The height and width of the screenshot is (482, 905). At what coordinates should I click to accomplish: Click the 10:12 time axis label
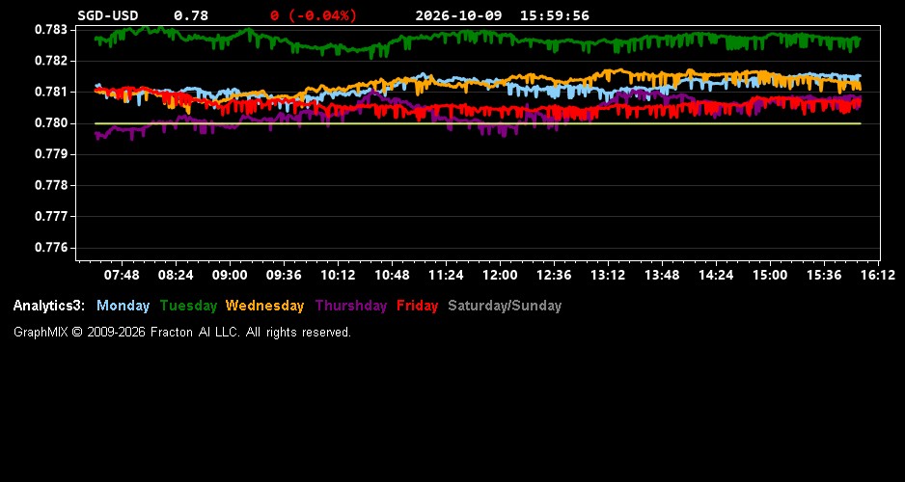coord(338,275)
